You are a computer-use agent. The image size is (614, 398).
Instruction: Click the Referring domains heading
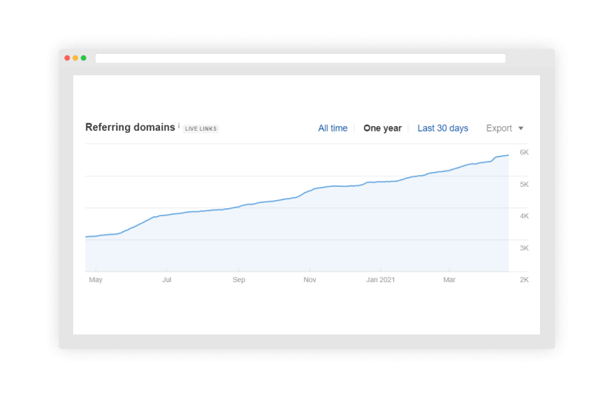pos(130,128)
